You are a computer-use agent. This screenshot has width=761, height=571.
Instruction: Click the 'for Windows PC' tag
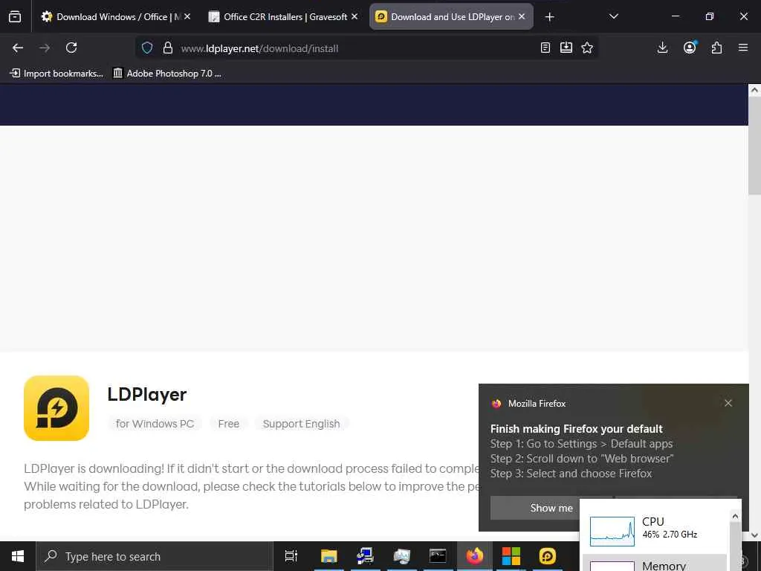click(155, 424)
